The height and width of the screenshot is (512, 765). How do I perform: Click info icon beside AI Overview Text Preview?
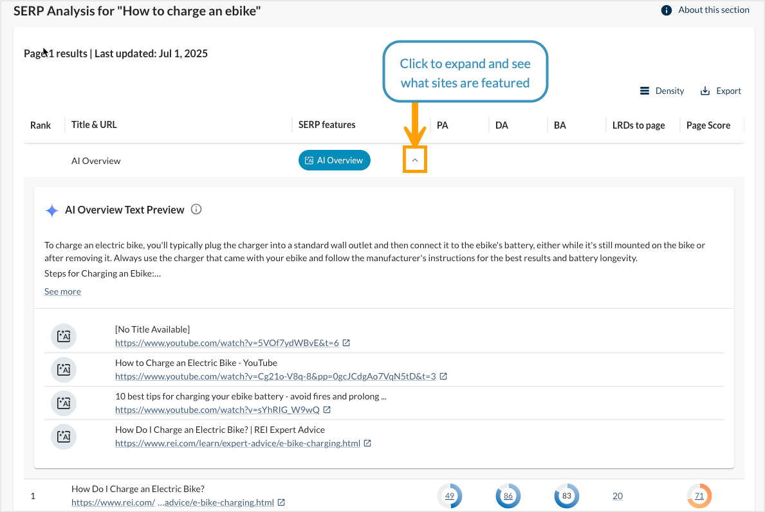pos(197,210)
